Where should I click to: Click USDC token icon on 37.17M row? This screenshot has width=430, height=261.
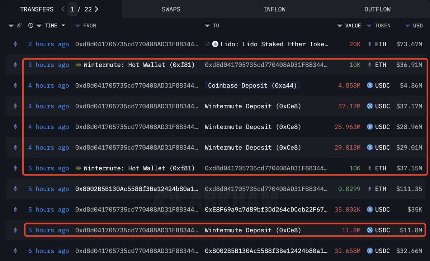(370, 106)
